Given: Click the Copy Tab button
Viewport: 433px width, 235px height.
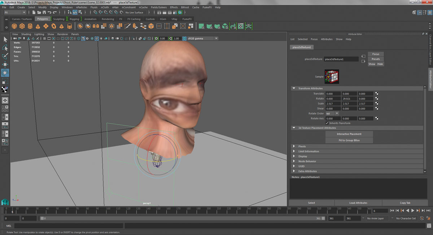Looking at the screenshot, I should [x=405, y=203].
